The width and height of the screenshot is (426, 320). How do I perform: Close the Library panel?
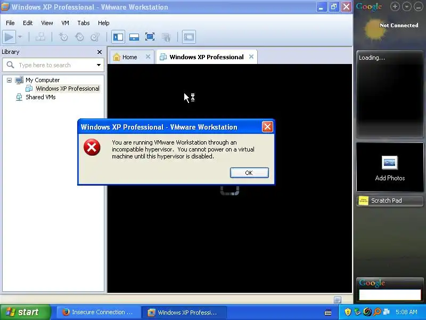pyautogui.click(x=100, y=52)
